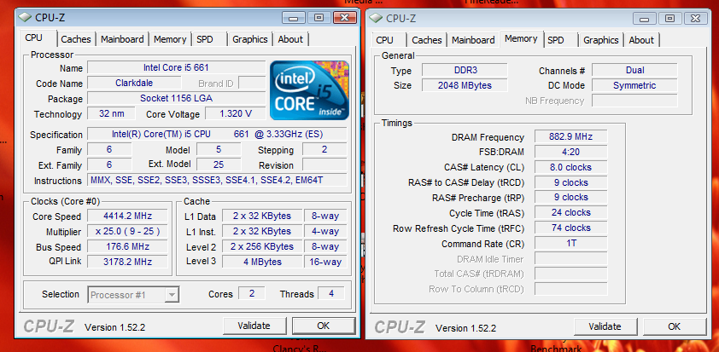Image resolution: width=719 pixels, height=352 pixels.
Task: Click the L1 Data size 2 x 32 KBytes
Action: tap(262, 216)
